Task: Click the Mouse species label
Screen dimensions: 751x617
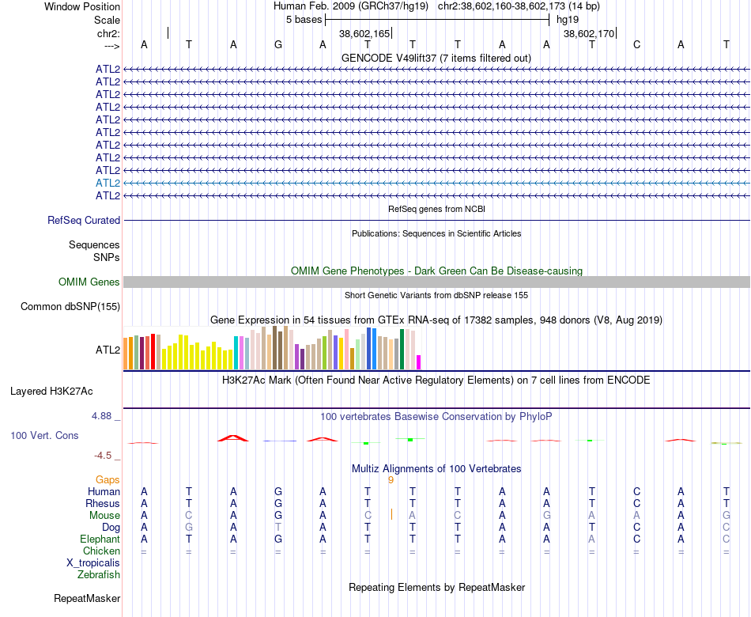Action: [x=104, y=516]
